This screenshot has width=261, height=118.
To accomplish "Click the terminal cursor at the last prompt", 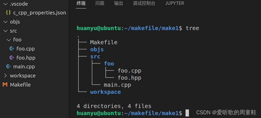I will pos(187,113).
